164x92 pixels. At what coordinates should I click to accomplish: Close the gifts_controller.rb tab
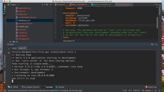(x=88, y=5)
